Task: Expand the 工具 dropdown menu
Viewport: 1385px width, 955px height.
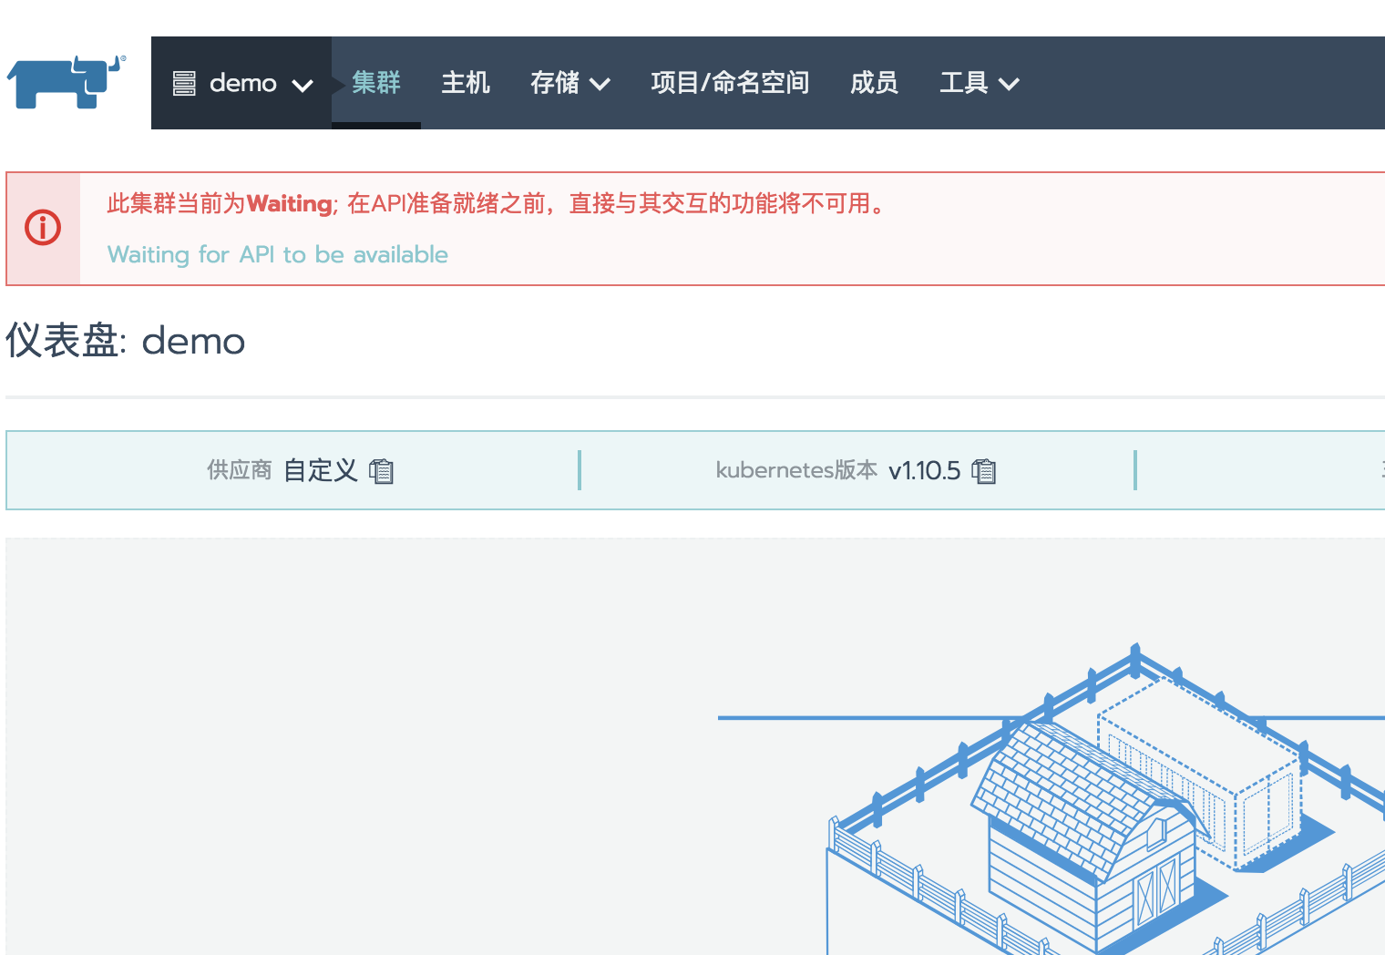Action: point(979,83)
